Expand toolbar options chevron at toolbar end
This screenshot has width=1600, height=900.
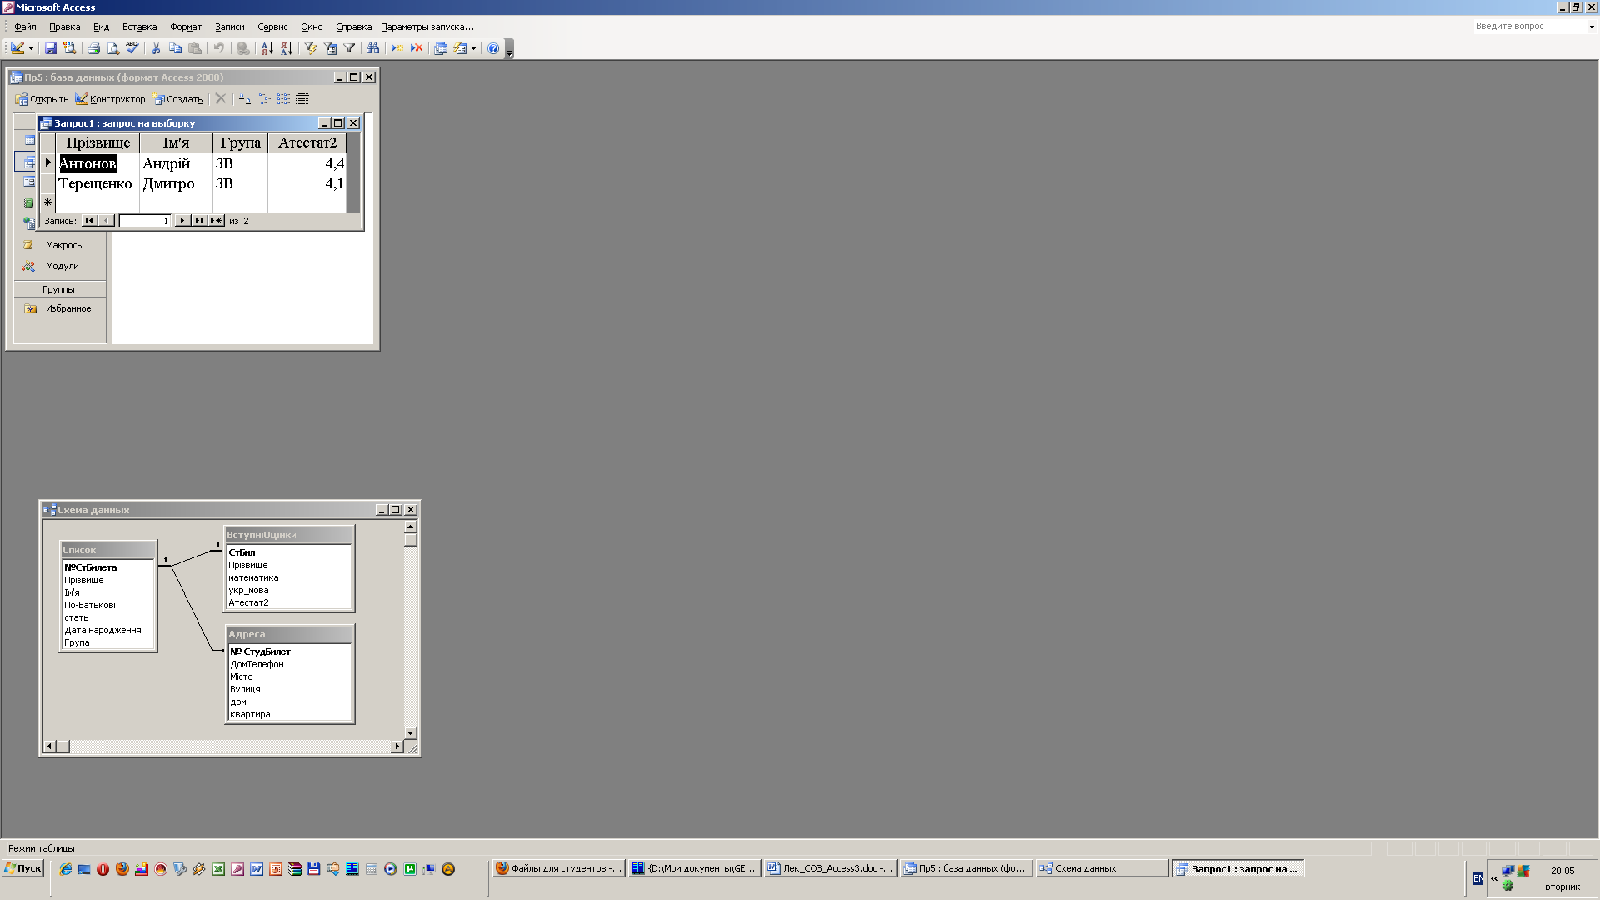click(510, 49)
